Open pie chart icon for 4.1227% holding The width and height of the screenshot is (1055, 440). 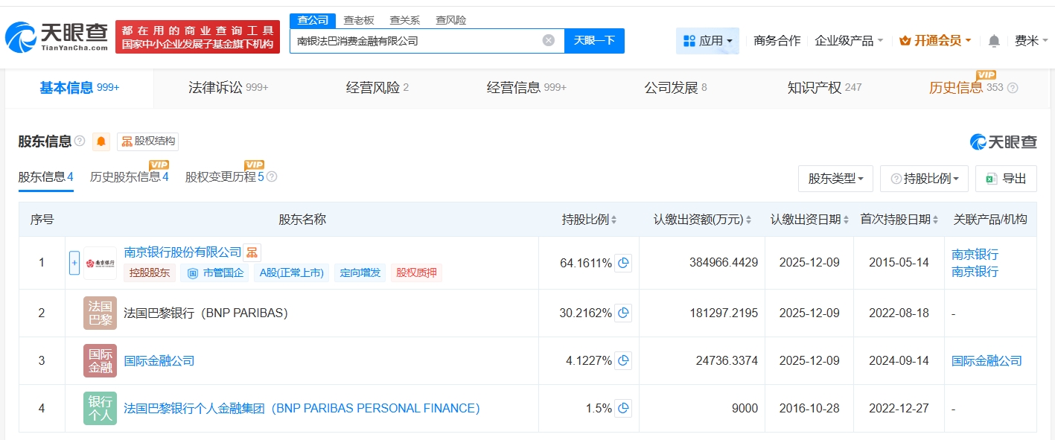(x=624, y=360)
